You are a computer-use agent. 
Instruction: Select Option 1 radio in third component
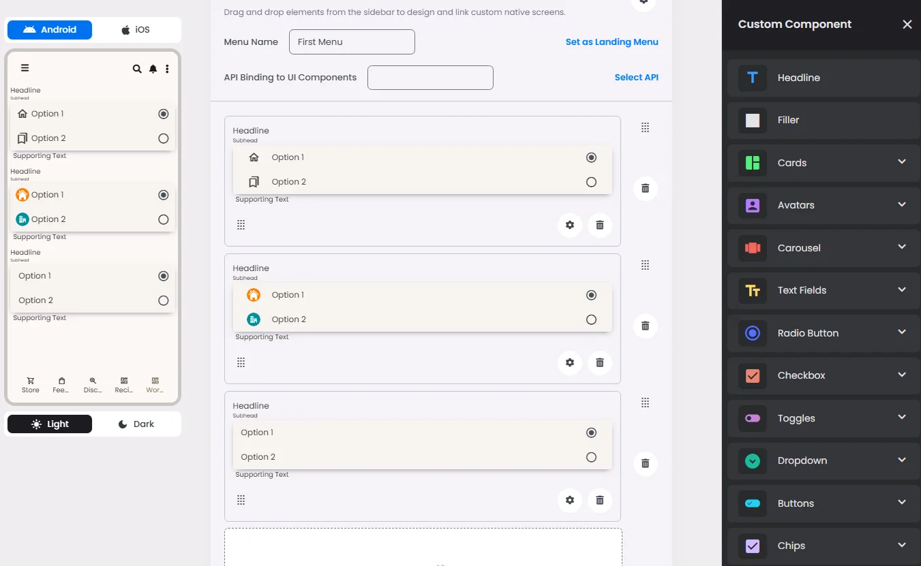click(591, 433)
